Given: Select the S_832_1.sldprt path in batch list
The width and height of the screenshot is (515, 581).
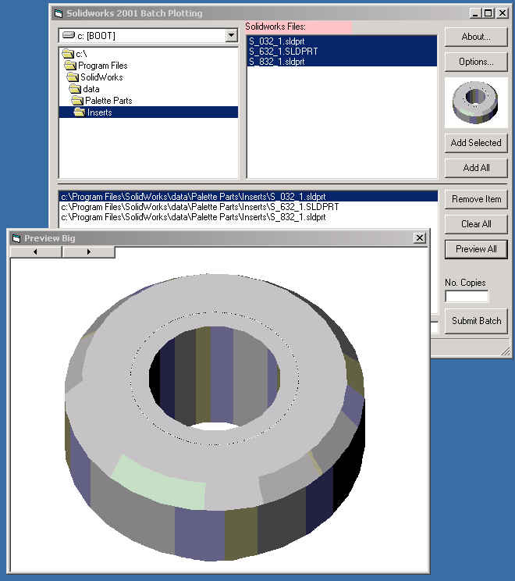Looking at the screenshot, I should 194,217.
